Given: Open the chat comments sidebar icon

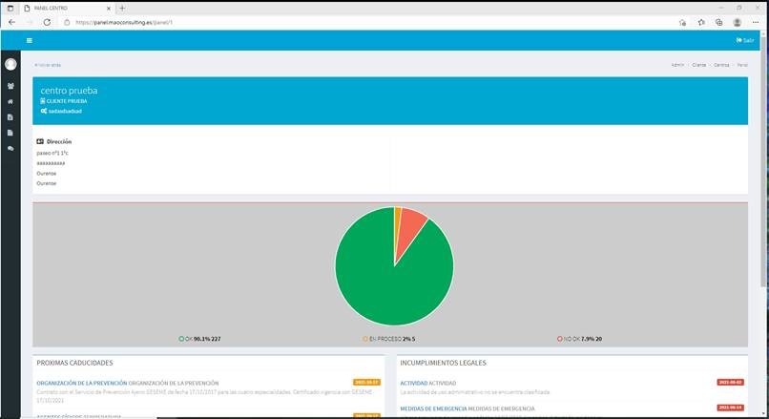Looking at the screenshot, I should click(x=10, y=148).
